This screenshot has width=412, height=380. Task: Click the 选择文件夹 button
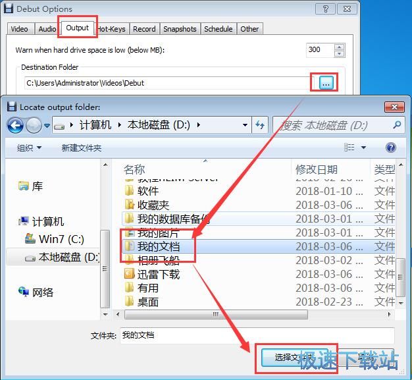coord(294,358)
